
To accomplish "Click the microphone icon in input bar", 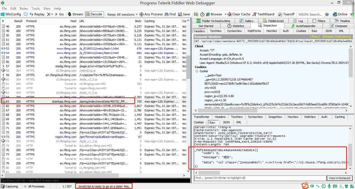I will pyautogui.click(x=329, y=186).
